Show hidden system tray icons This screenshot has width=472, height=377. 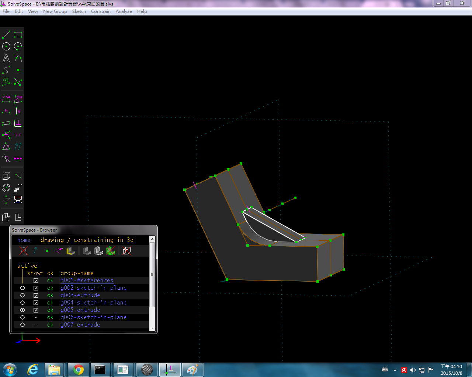click(395, 370)
